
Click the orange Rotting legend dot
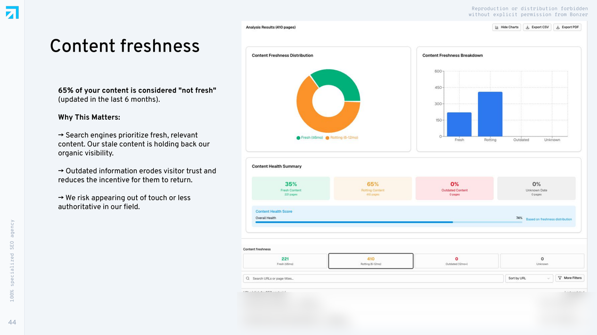point(327,138)
